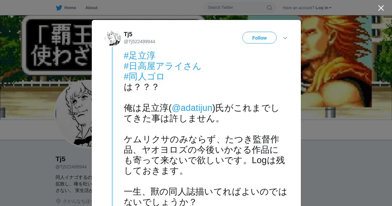Open hashtag #日高屋アライさん
Viewport: 392px width, 206px height.
(x=162, y=66)
